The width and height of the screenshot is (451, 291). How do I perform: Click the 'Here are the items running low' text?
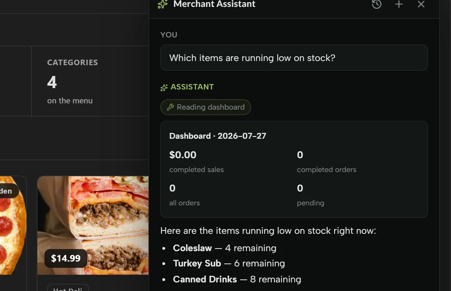point(268,231)
